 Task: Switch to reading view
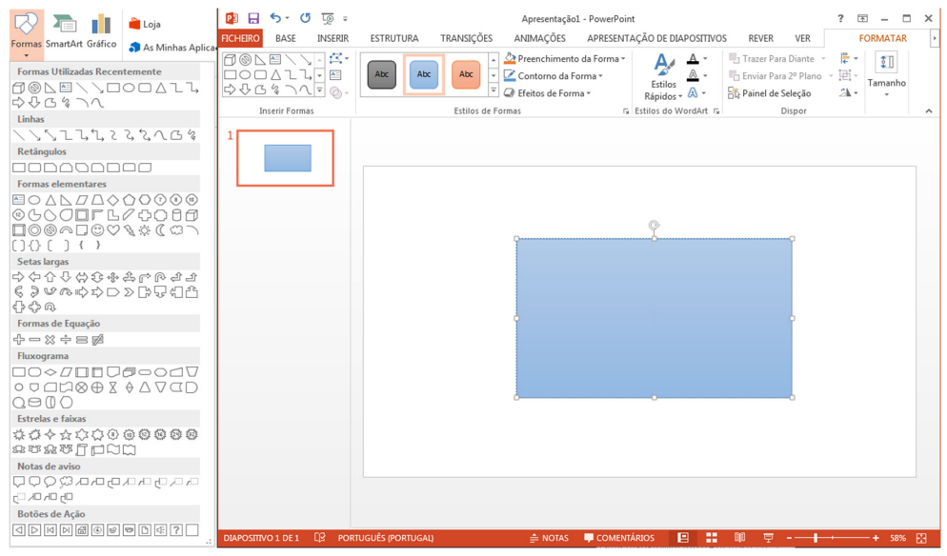[739, 538]
